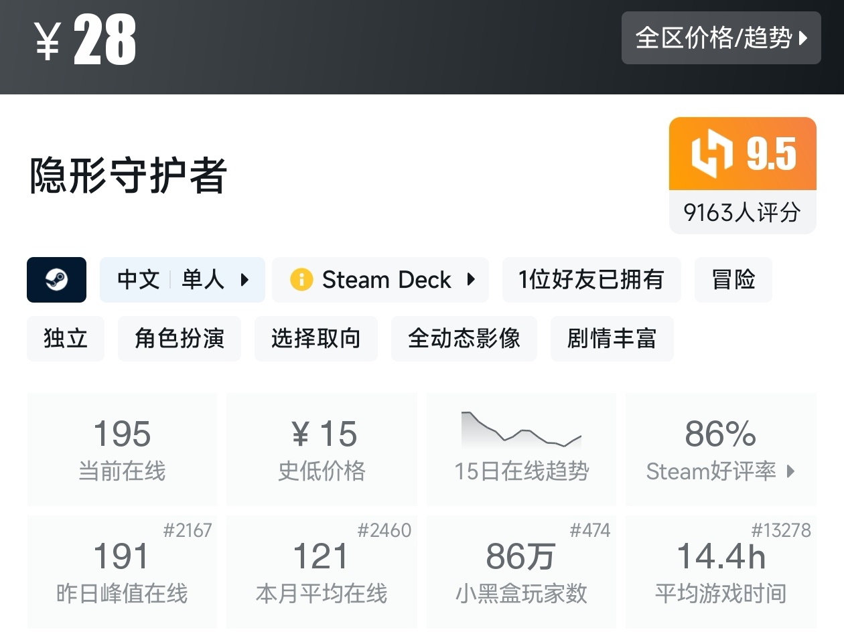The image size is (844, 642).
Task: Click the #2167 rank label
Action: pyautogui.click(x=188, y=531)
